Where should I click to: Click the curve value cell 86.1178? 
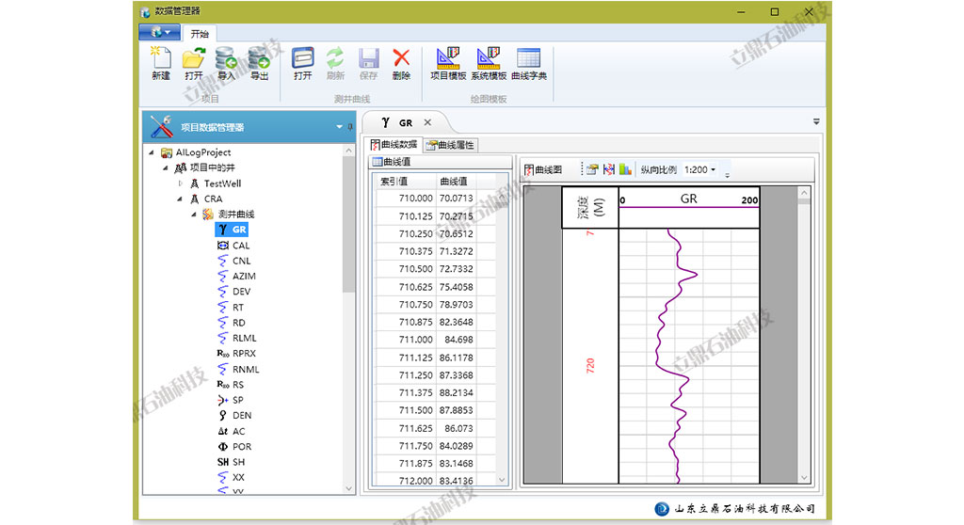tap(457, 358)
